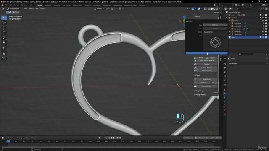269x151 pixels.
Task: Click the Blender logo icon
Action: 3,5
